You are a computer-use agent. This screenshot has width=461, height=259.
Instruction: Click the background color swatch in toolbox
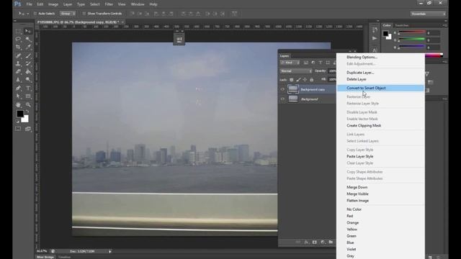[x=25, y=119]
